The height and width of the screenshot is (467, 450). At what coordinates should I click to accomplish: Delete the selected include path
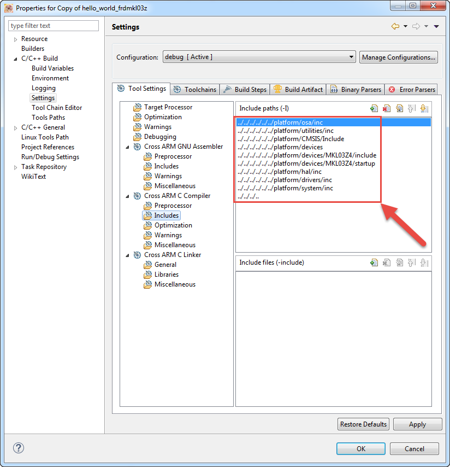pyautogui.click(x=387, y=108)
